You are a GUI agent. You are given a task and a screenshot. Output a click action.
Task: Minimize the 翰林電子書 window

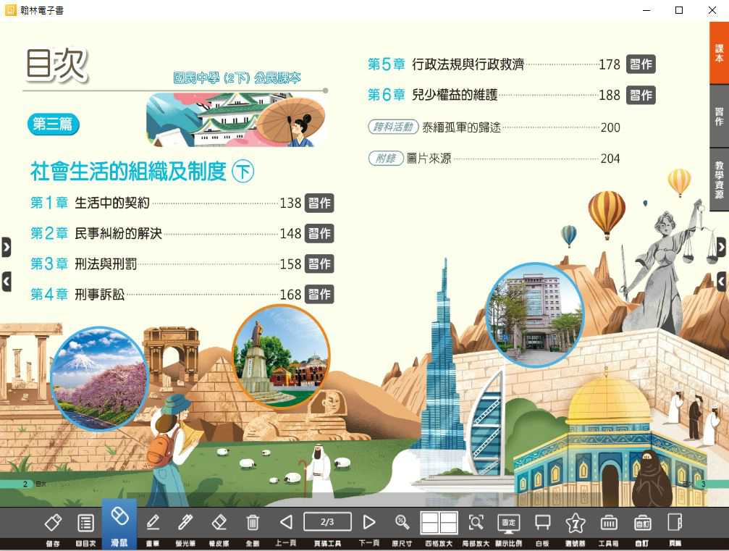pyautogui.click(x=646, y=9)
